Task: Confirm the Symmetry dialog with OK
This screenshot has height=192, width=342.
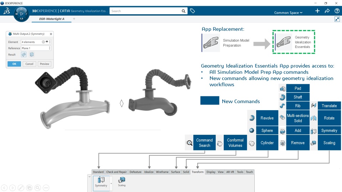Action: click(x=14, y=64)
